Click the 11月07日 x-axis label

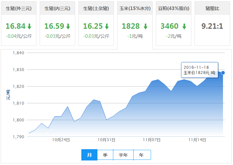(152, 140)
